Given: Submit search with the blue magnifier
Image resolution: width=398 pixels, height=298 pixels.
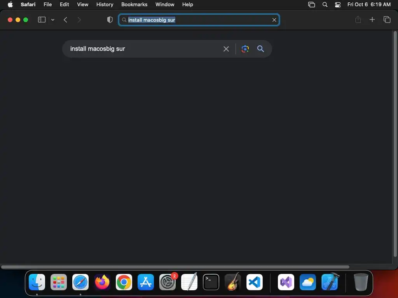Looking at the screenshot, I should (x=261, y=49).
